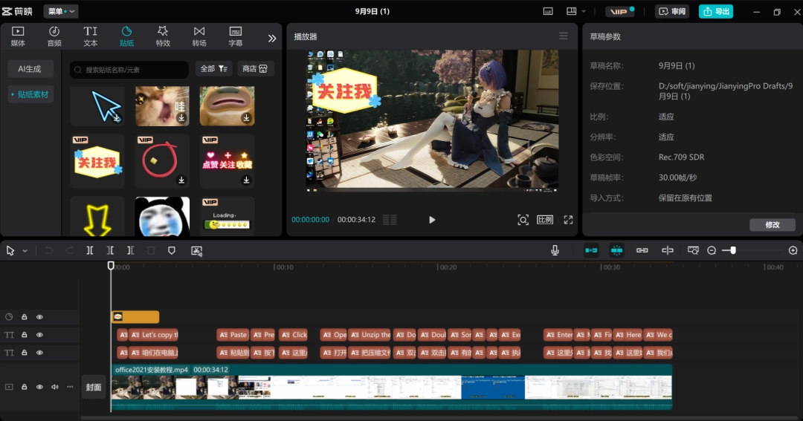Open the 字幕 captions tab
The image size is (803, 421).
tap(236, 36)
